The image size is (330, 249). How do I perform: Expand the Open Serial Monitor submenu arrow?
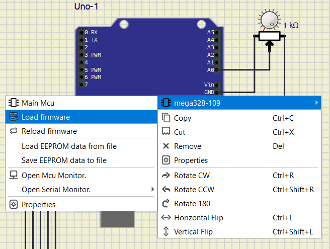[x=153, y=190]
